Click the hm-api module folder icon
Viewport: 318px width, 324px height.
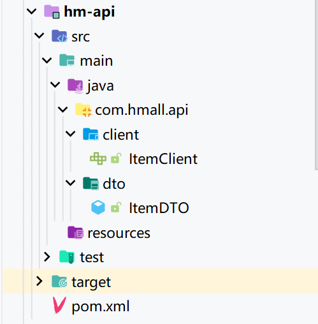pyautogui.click(x=52, y=11)
